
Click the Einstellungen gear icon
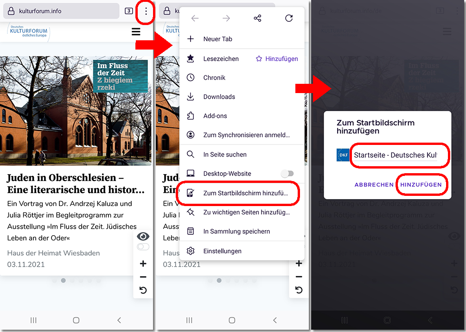pos(191,251)
